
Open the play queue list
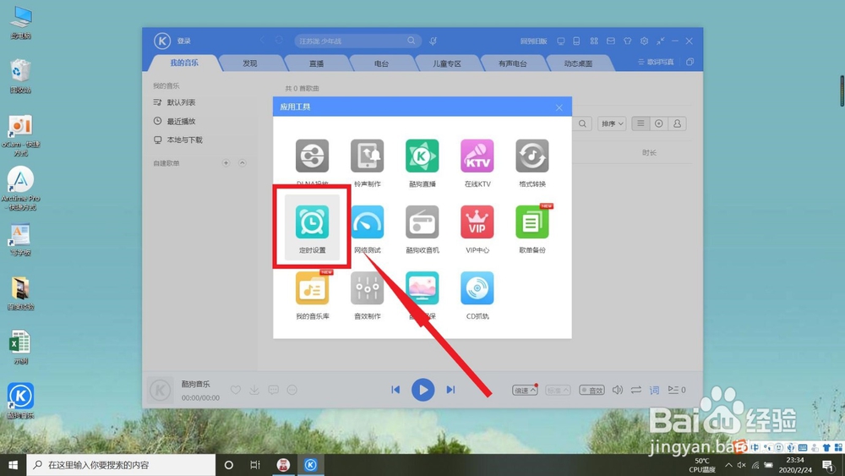tap(677, 390)
